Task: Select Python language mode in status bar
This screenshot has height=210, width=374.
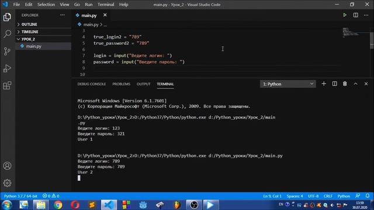Action: 344,196
